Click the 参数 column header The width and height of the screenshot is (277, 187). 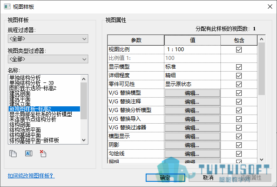click(x=136, y=40)
